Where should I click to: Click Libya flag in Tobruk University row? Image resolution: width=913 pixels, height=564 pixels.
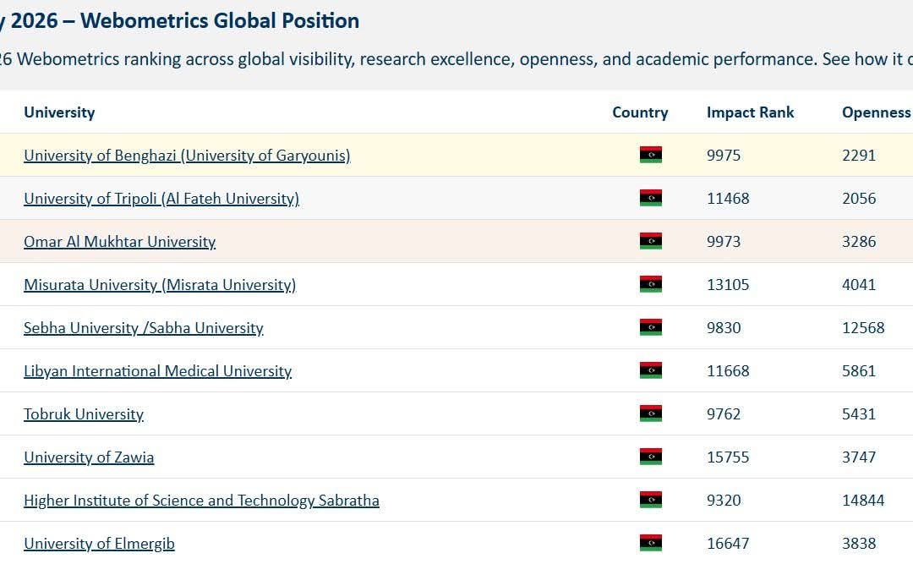click(651, 413)
